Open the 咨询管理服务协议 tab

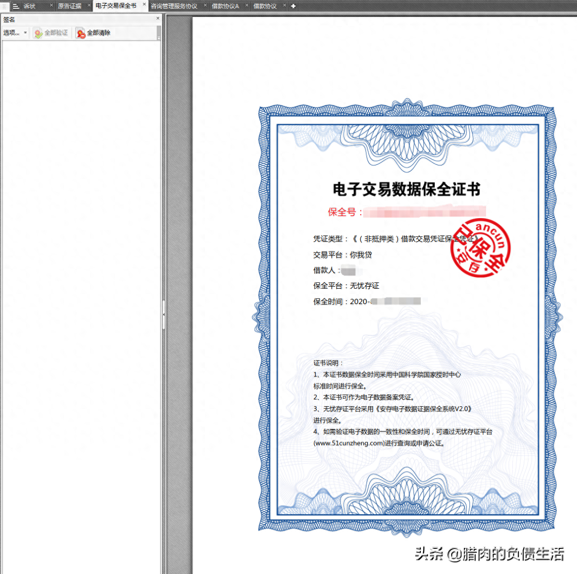(174, 6)
